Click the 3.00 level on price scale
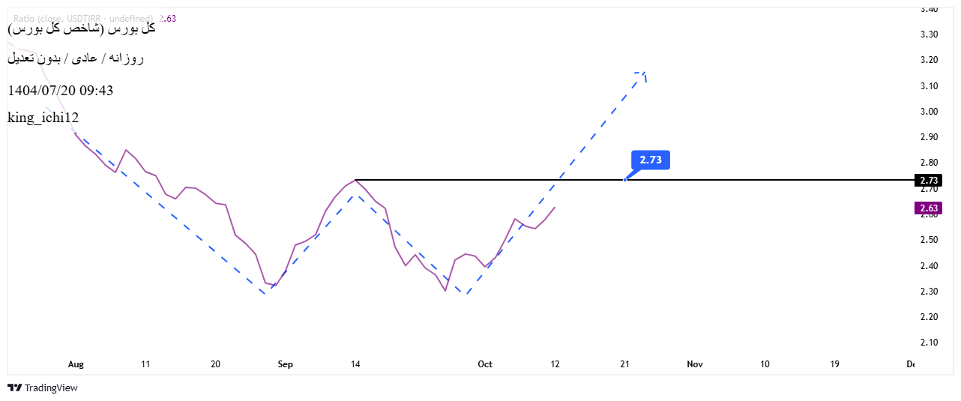 click(928, 112)
